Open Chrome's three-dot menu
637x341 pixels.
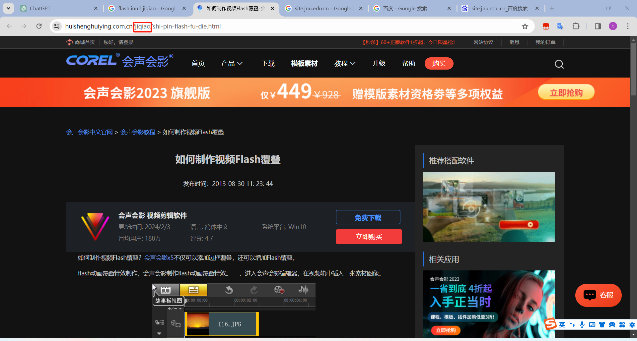coord(628,26)
